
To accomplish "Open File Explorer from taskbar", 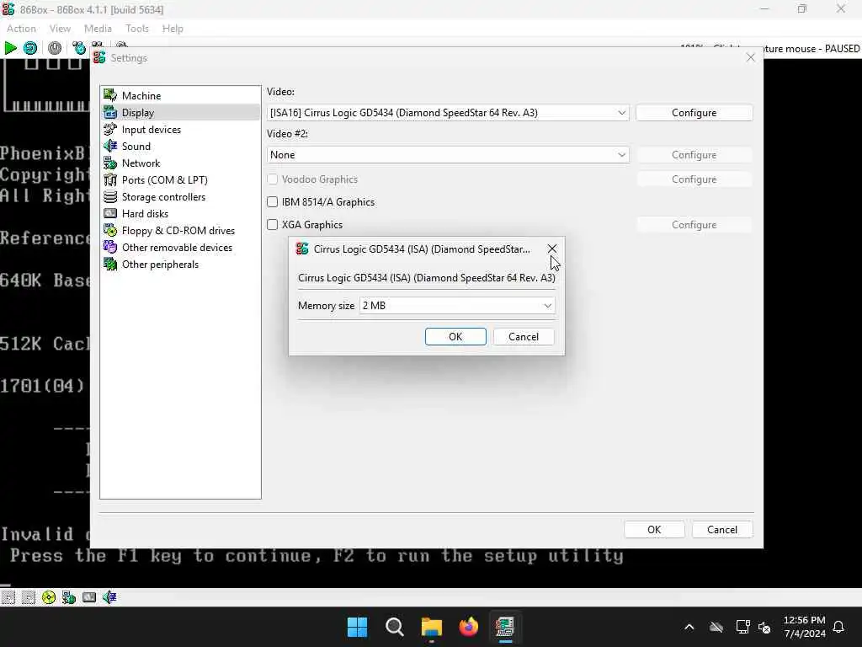I will click(432, 627).
